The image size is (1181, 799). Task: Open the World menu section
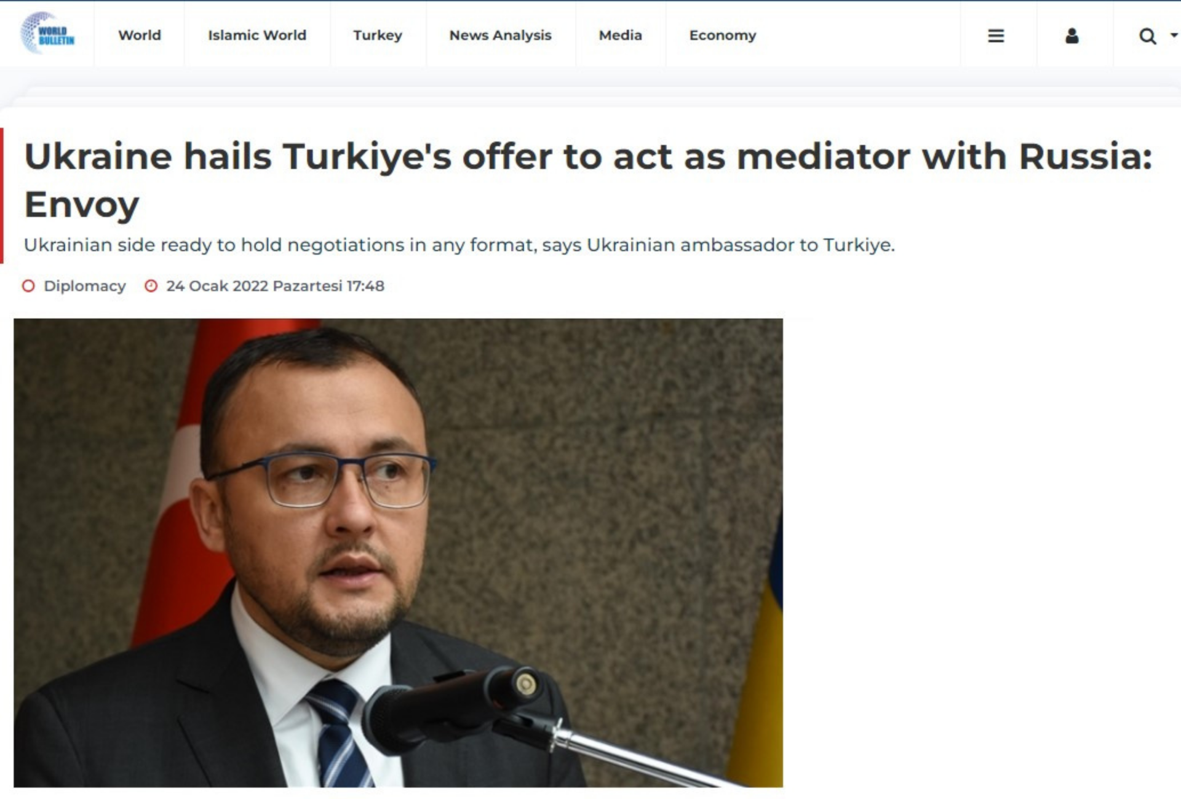click(140, 35)
